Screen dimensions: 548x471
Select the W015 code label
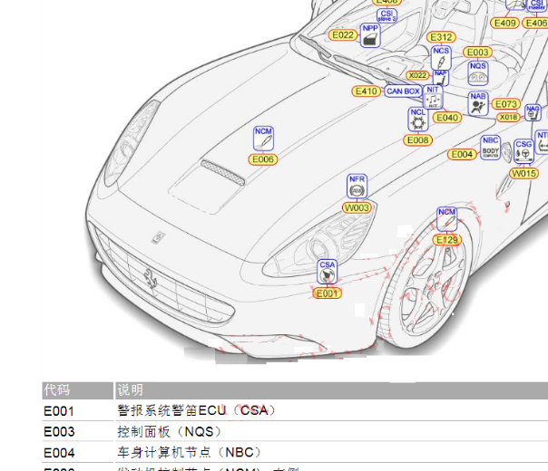coord(524,173)
